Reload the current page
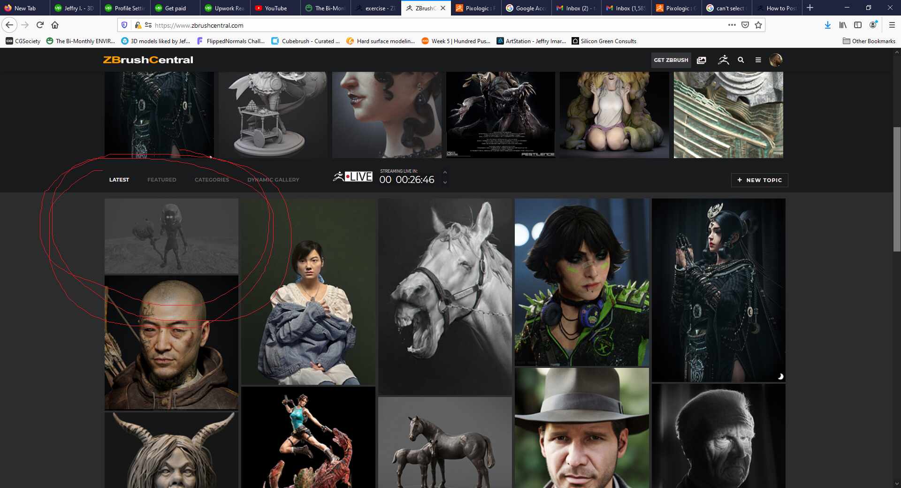 pos(40,25)
